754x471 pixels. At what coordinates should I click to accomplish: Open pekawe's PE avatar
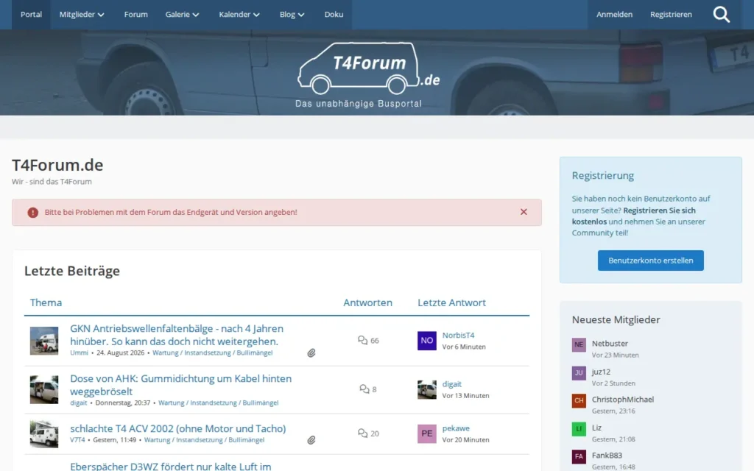point(426,433)
